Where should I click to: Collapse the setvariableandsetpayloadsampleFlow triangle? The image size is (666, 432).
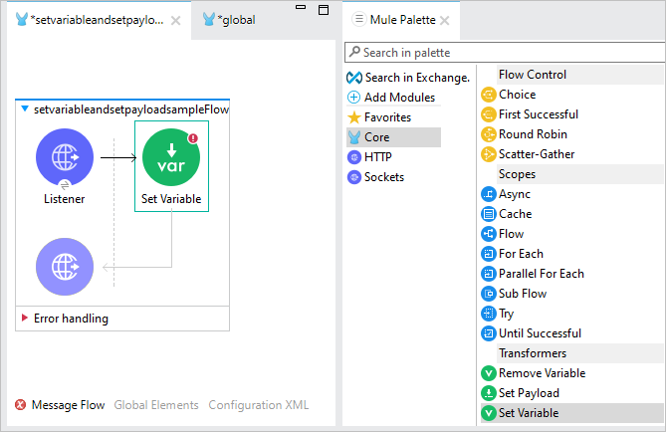tap(25, 109)
